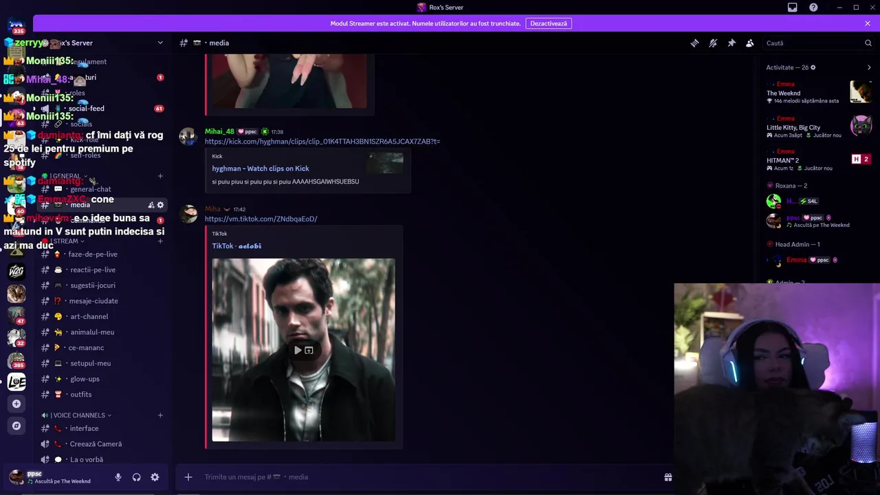Open the kick.com hyghman clip link
The image size is (880, 495).
(322, 142)
